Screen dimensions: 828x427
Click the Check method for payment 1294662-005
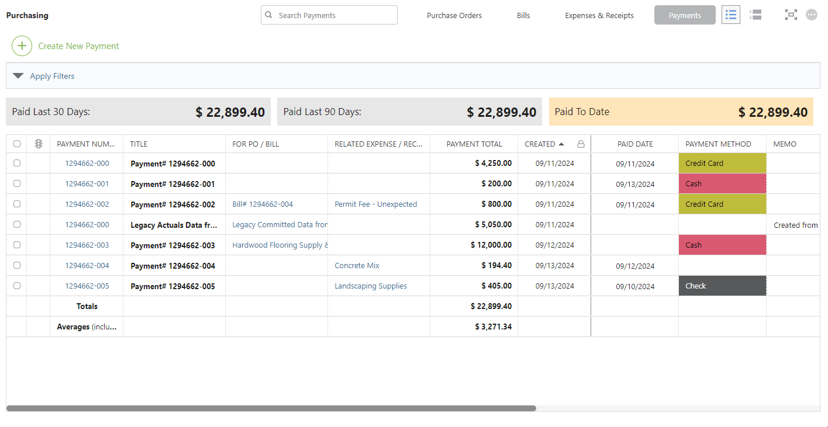[722, 286]
